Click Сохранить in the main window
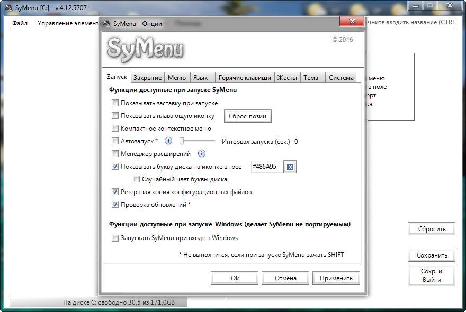466x312 pixels. tap(432, 255)
